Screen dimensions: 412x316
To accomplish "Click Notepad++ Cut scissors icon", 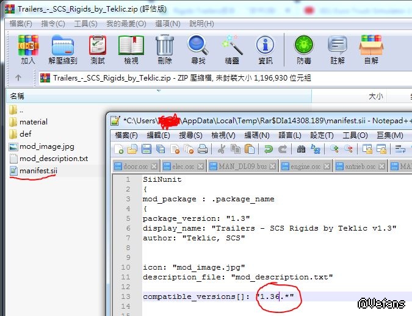I will pos(222,149).
